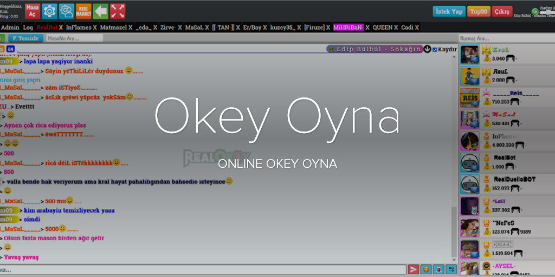Viewport: 555px width, 277px height.
Task: Click the green back arrow icon
Action: [100, 11]
